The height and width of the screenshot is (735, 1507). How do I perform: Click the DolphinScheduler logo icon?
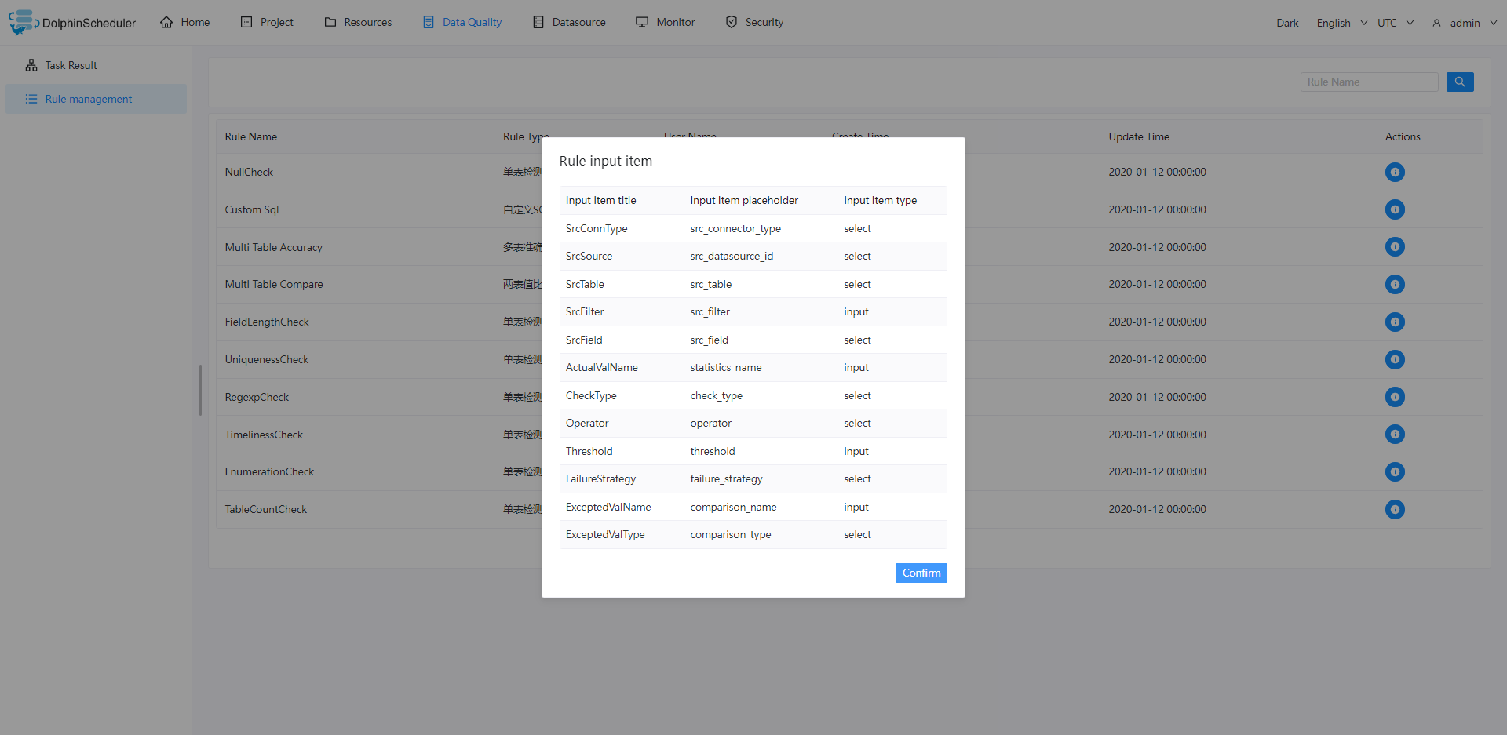tap(23, 22)
